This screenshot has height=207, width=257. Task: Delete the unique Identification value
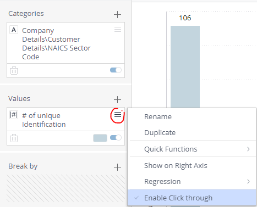tap(14, 138)
